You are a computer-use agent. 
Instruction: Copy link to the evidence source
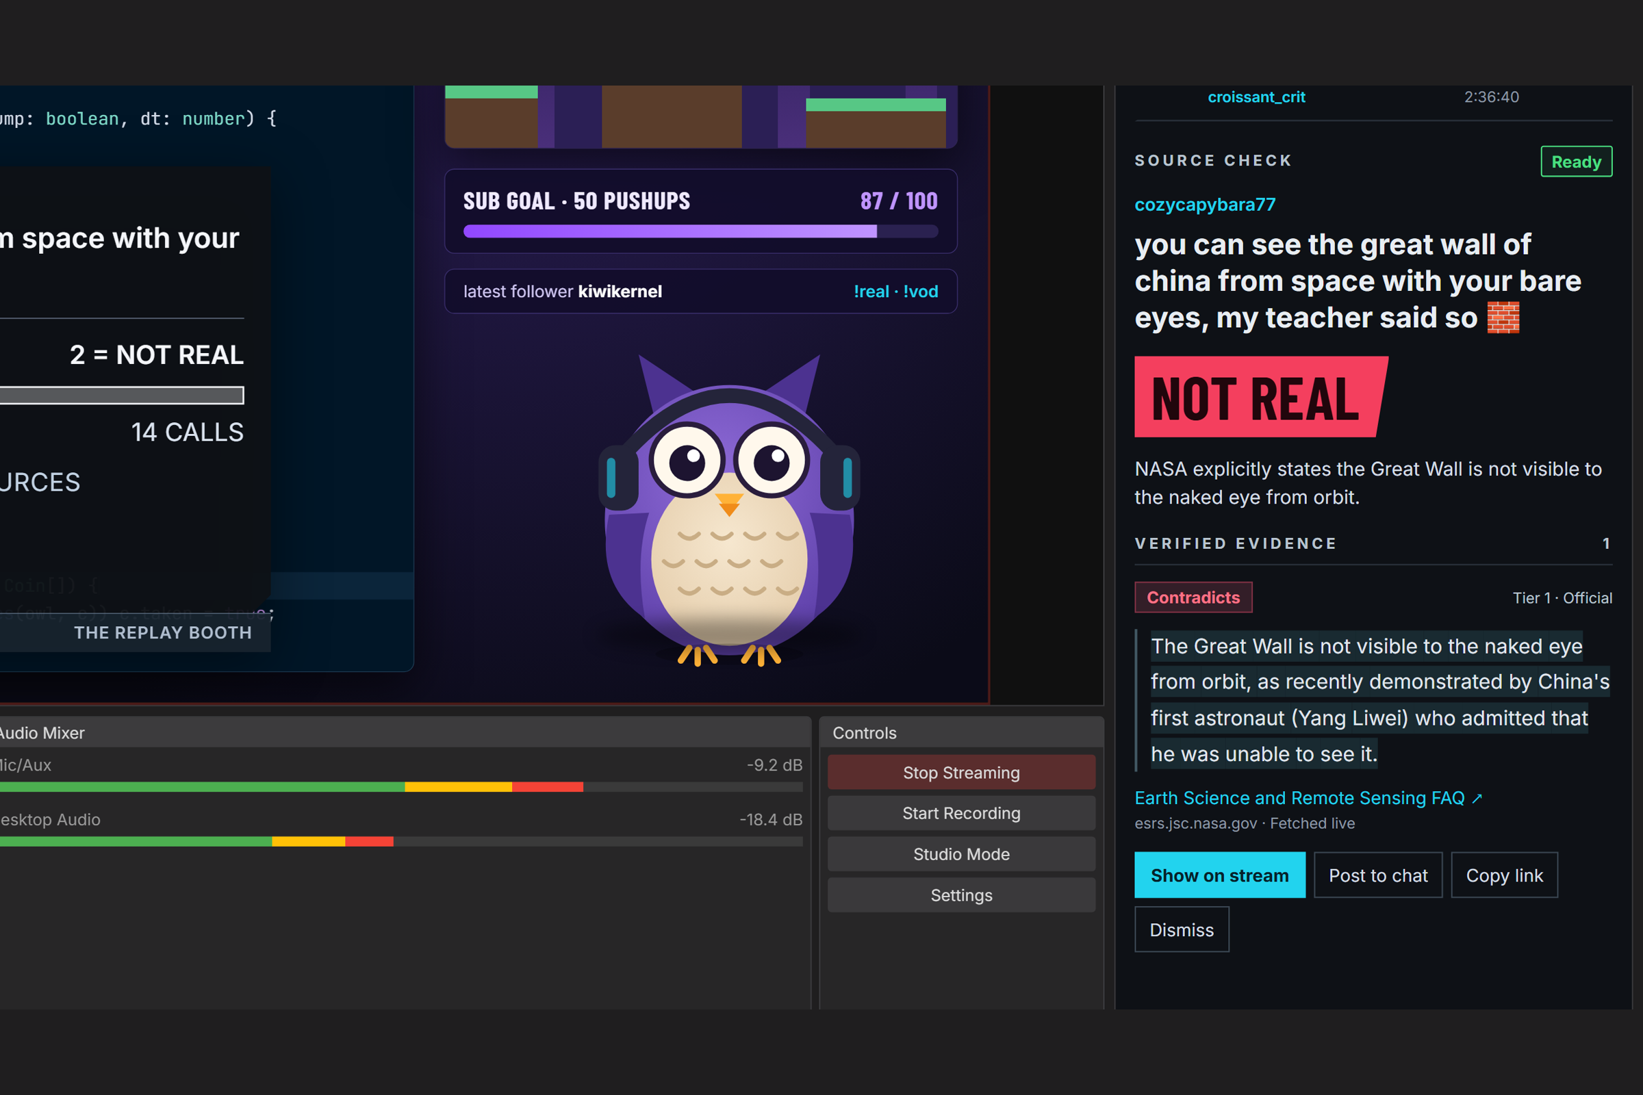click(x=1504, y=875)
